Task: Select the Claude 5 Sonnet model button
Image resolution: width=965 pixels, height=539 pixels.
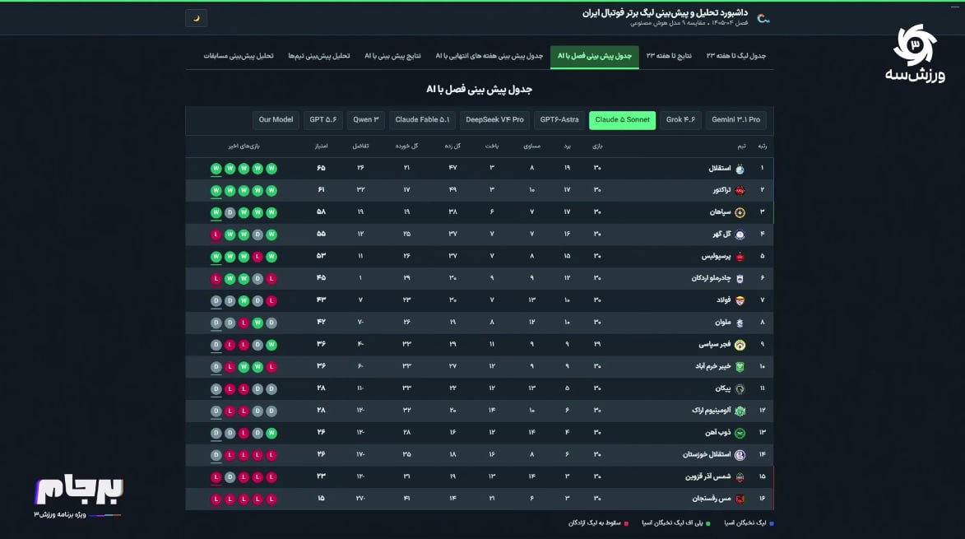Action: pos(622,120)
